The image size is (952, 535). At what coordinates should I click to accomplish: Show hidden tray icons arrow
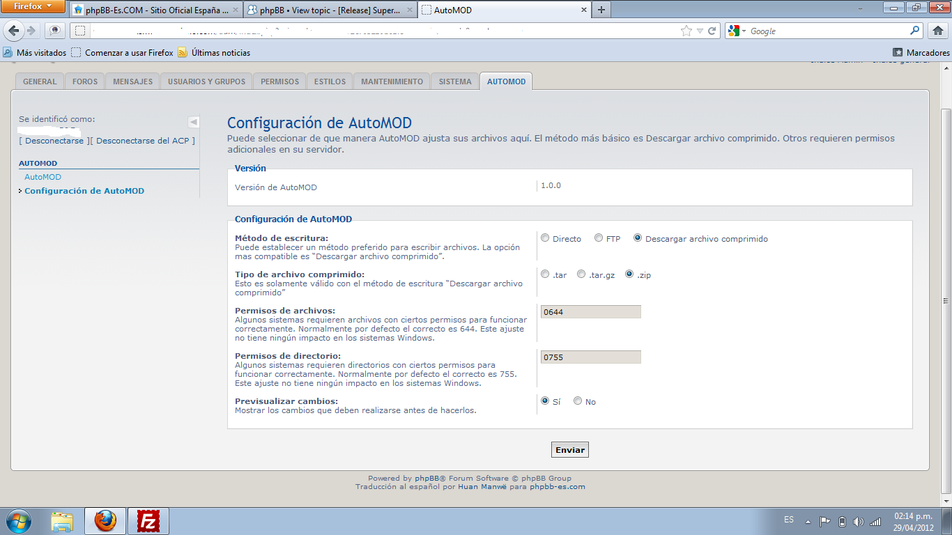(x=808, y=521)
